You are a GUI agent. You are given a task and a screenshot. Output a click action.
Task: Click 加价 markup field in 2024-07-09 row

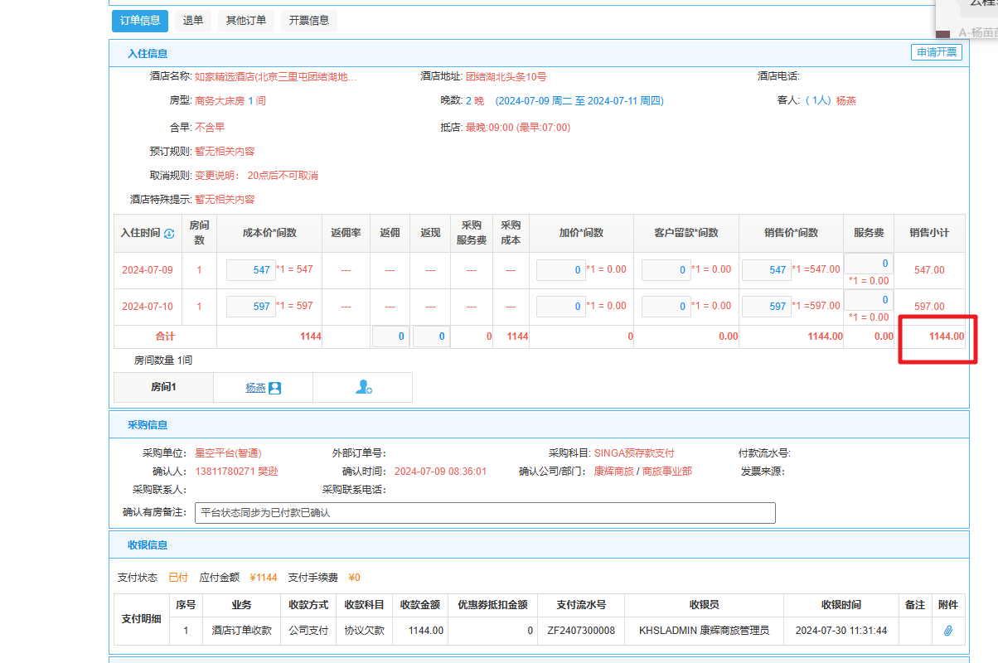pos(561,270)
